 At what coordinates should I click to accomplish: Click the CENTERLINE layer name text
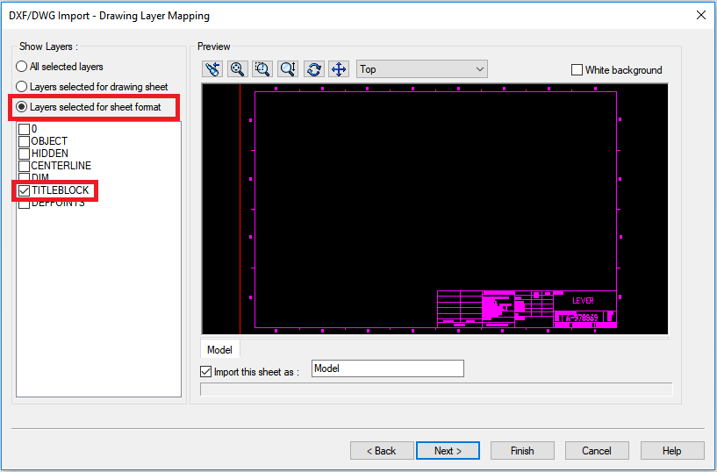(61, 166)
